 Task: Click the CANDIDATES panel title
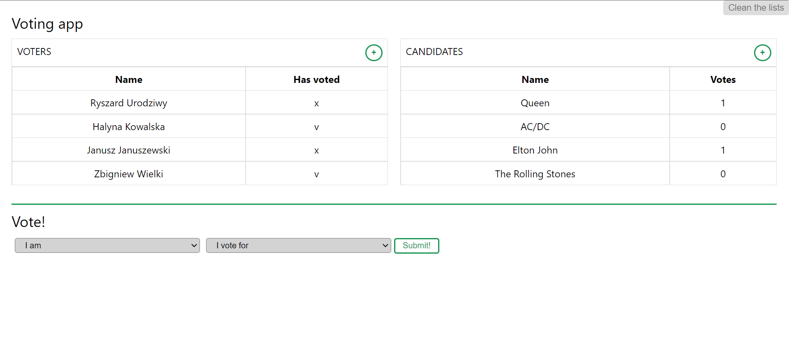point(434,52)
